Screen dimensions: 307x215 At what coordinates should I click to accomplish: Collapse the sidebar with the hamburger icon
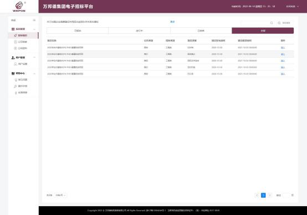34,20
